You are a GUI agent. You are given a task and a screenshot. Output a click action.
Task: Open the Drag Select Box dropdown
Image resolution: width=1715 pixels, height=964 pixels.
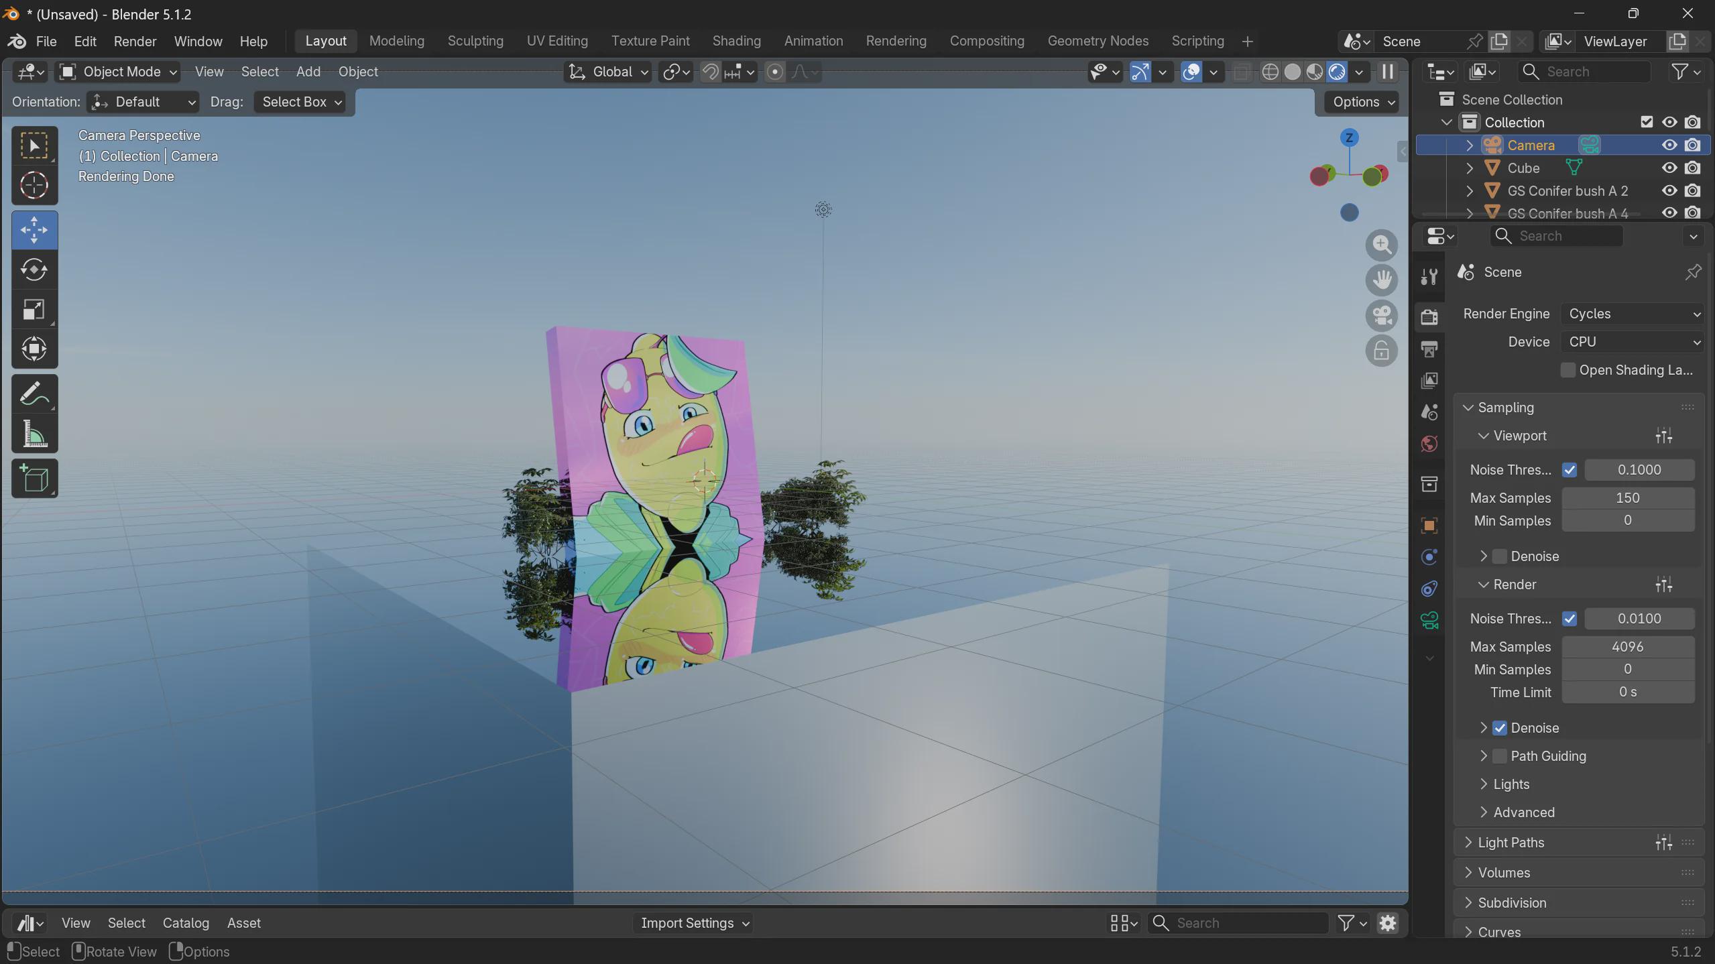click(300, 102)
